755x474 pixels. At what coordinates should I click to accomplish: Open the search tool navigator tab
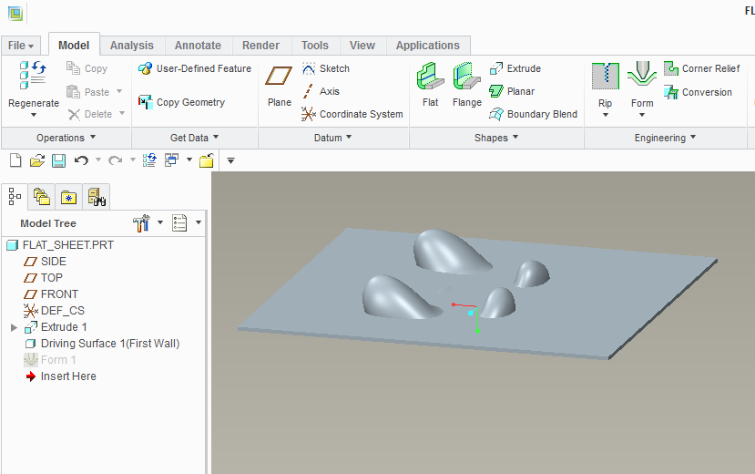(x=97, y=197)
